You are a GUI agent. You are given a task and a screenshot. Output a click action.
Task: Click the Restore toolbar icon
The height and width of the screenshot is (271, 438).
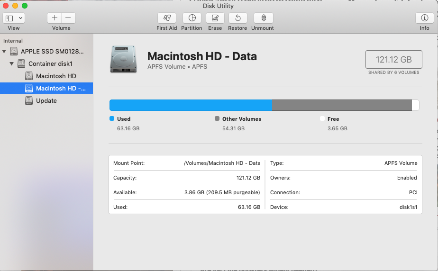(x=237, y=18)
